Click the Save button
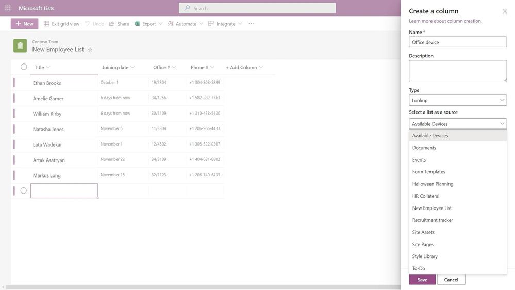The width and height of the screenshot is (515, 290). [x=422, y=280]
